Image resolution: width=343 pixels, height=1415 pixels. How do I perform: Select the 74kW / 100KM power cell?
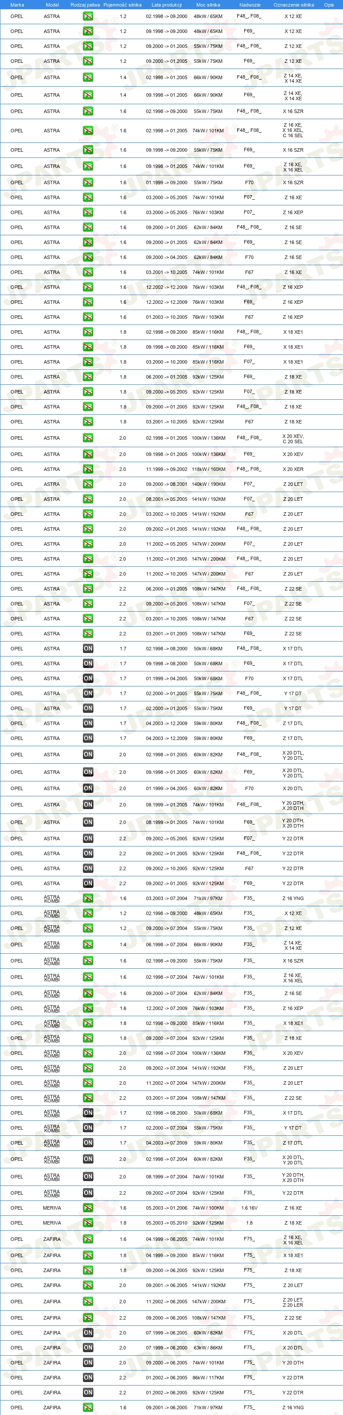(x=208, y=1208)
